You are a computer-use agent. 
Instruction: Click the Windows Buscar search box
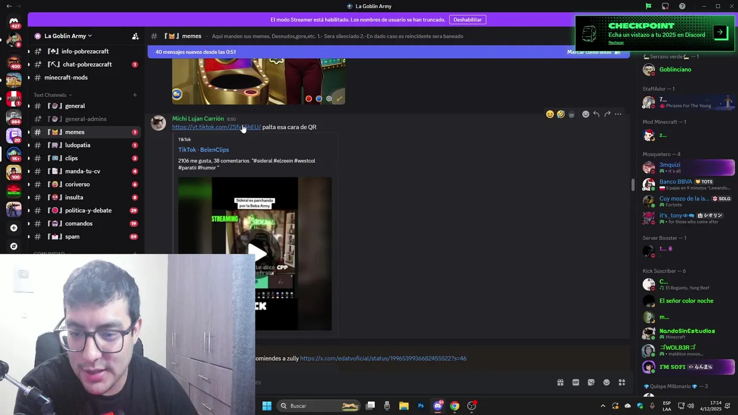click(318, 406)
